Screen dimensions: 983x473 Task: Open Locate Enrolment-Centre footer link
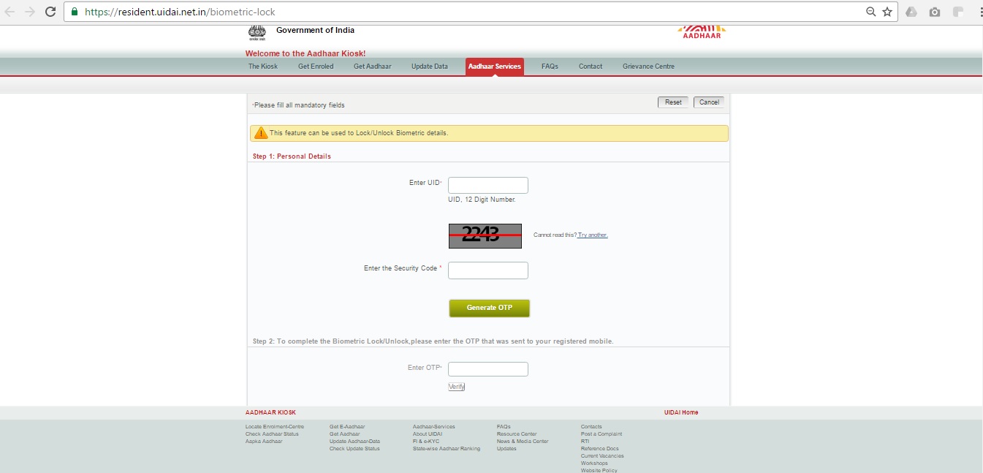click(x=275, y=426)
